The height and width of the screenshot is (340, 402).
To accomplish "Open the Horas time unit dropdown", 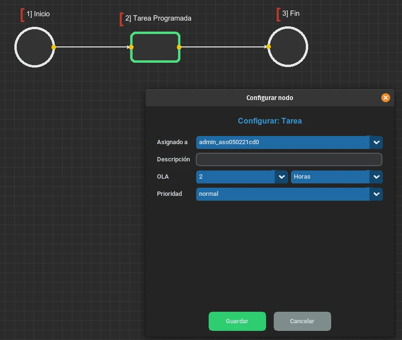I will click(336, 177).
